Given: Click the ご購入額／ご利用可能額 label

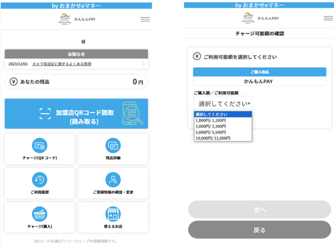Looking at the screenshot, I should [216, 93].
